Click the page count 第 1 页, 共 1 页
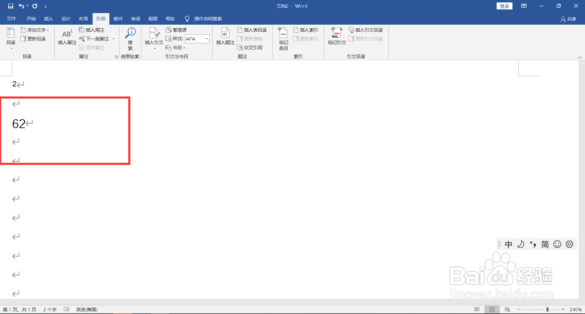The image size is (585, 314). click(x=20, y=309)
